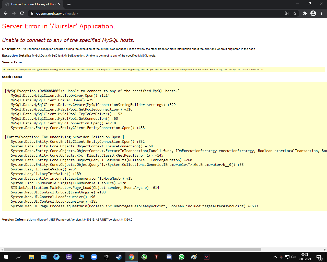Click the gaming mouse tray icon

(281, 257)
